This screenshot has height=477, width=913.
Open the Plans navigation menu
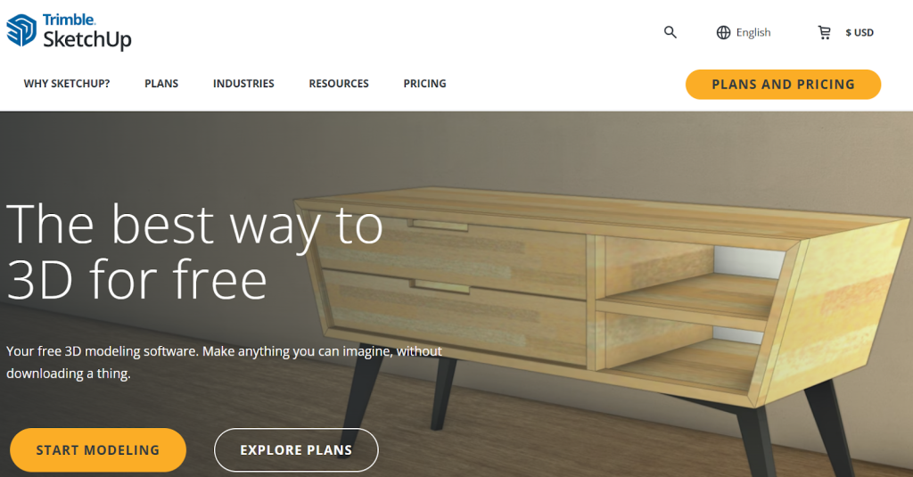[161, 84]
